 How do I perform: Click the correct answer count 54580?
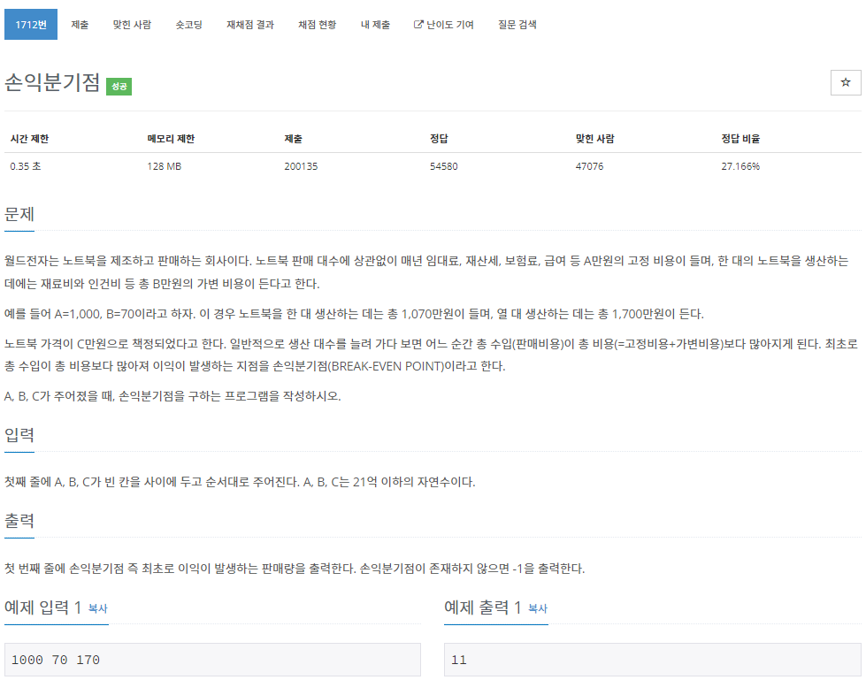tap(444, 166)
